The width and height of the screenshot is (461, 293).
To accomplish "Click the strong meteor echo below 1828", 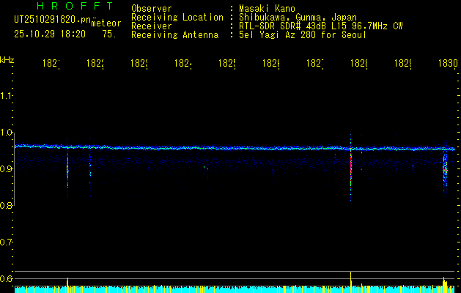I will [351, 168].
